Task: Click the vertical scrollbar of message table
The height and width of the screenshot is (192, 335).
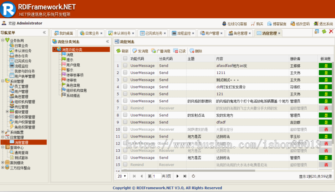Action: click(332, 102)
